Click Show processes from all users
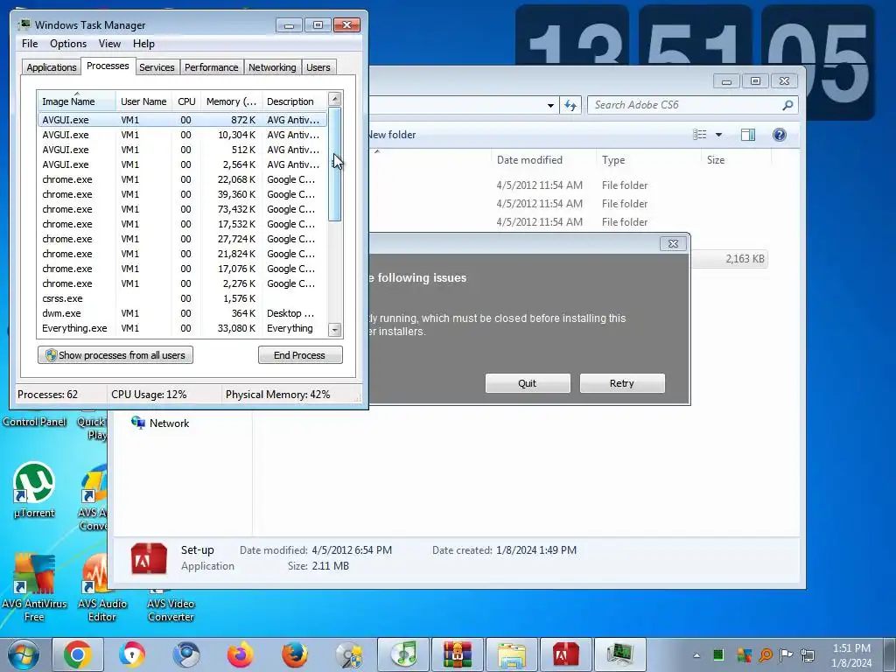The image size is (896, 672). click(115, 355)
